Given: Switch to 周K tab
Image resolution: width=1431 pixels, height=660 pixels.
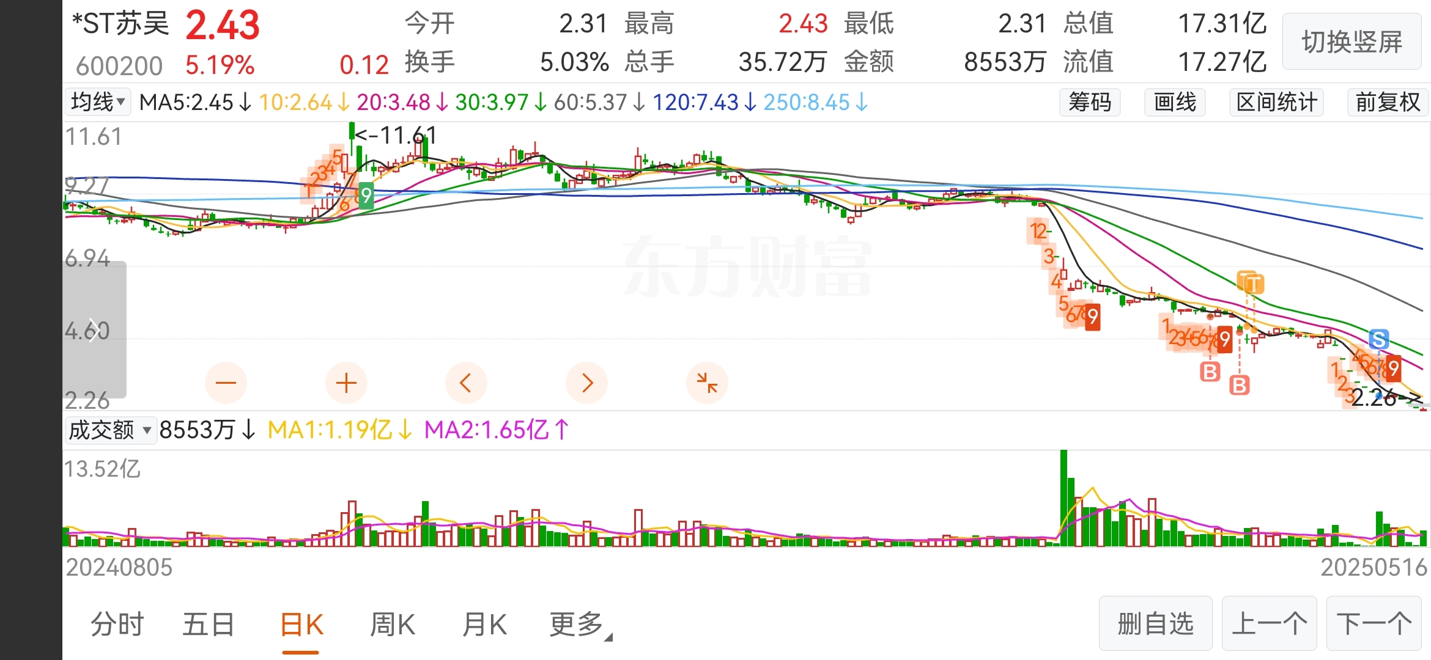Looking at the screenshot, I should (393, 625).
